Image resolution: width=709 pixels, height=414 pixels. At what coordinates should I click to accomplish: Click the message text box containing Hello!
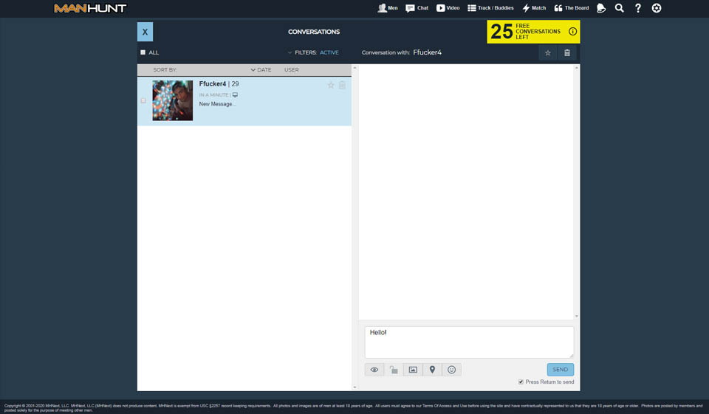[469, 342]
